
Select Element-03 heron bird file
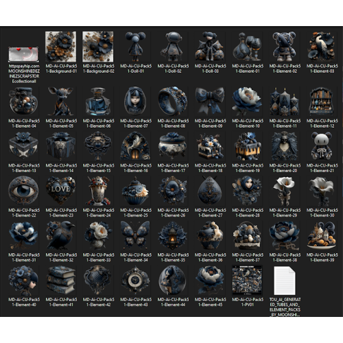[x=322, y=47]
